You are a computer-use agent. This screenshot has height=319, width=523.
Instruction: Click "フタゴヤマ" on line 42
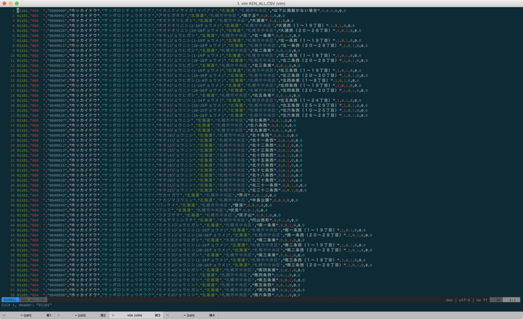[169, 215]
